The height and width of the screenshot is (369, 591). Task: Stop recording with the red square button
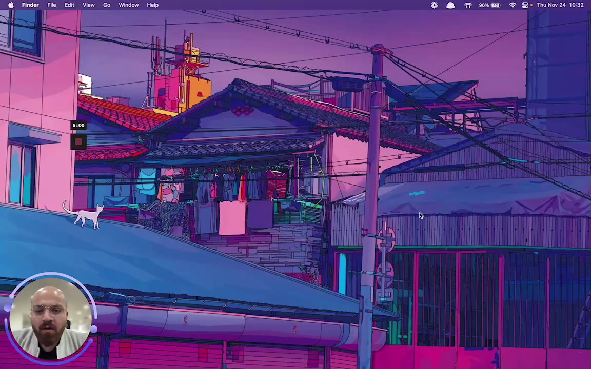tap(78, 142)
